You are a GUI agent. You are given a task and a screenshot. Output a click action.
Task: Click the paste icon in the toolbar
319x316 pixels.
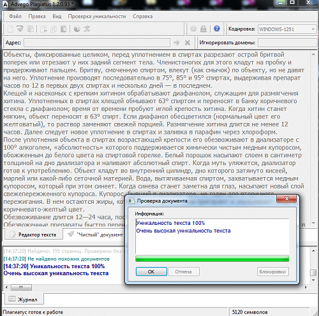(x=64, y=29)
